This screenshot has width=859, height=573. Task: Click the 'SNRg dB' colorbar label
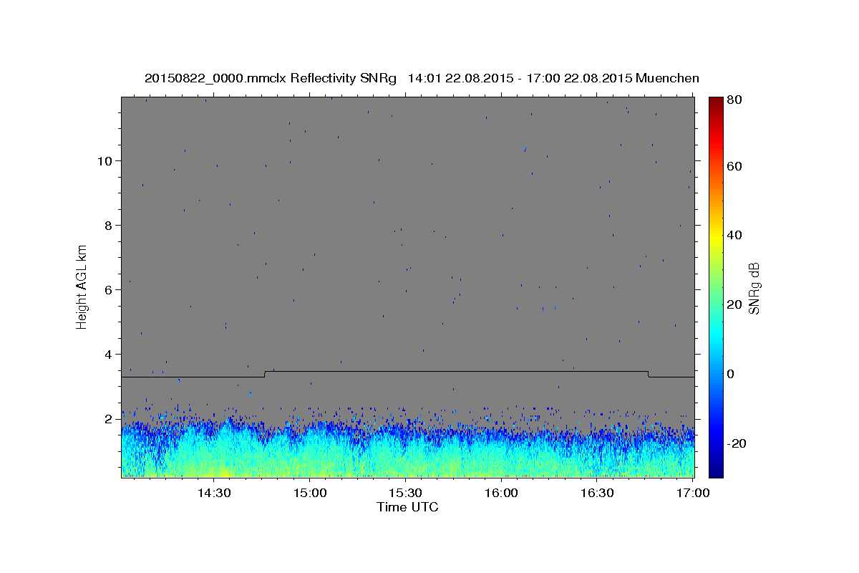click(753, 287)
